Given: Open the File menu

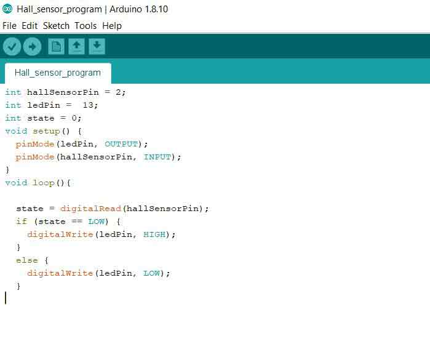Looking at the screenshot, I should 9,26.
